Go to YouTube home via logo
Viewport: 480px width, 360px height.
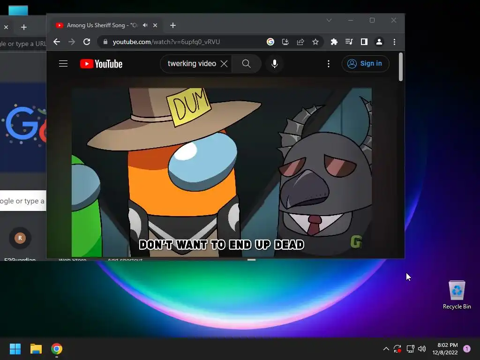[101, 64]
